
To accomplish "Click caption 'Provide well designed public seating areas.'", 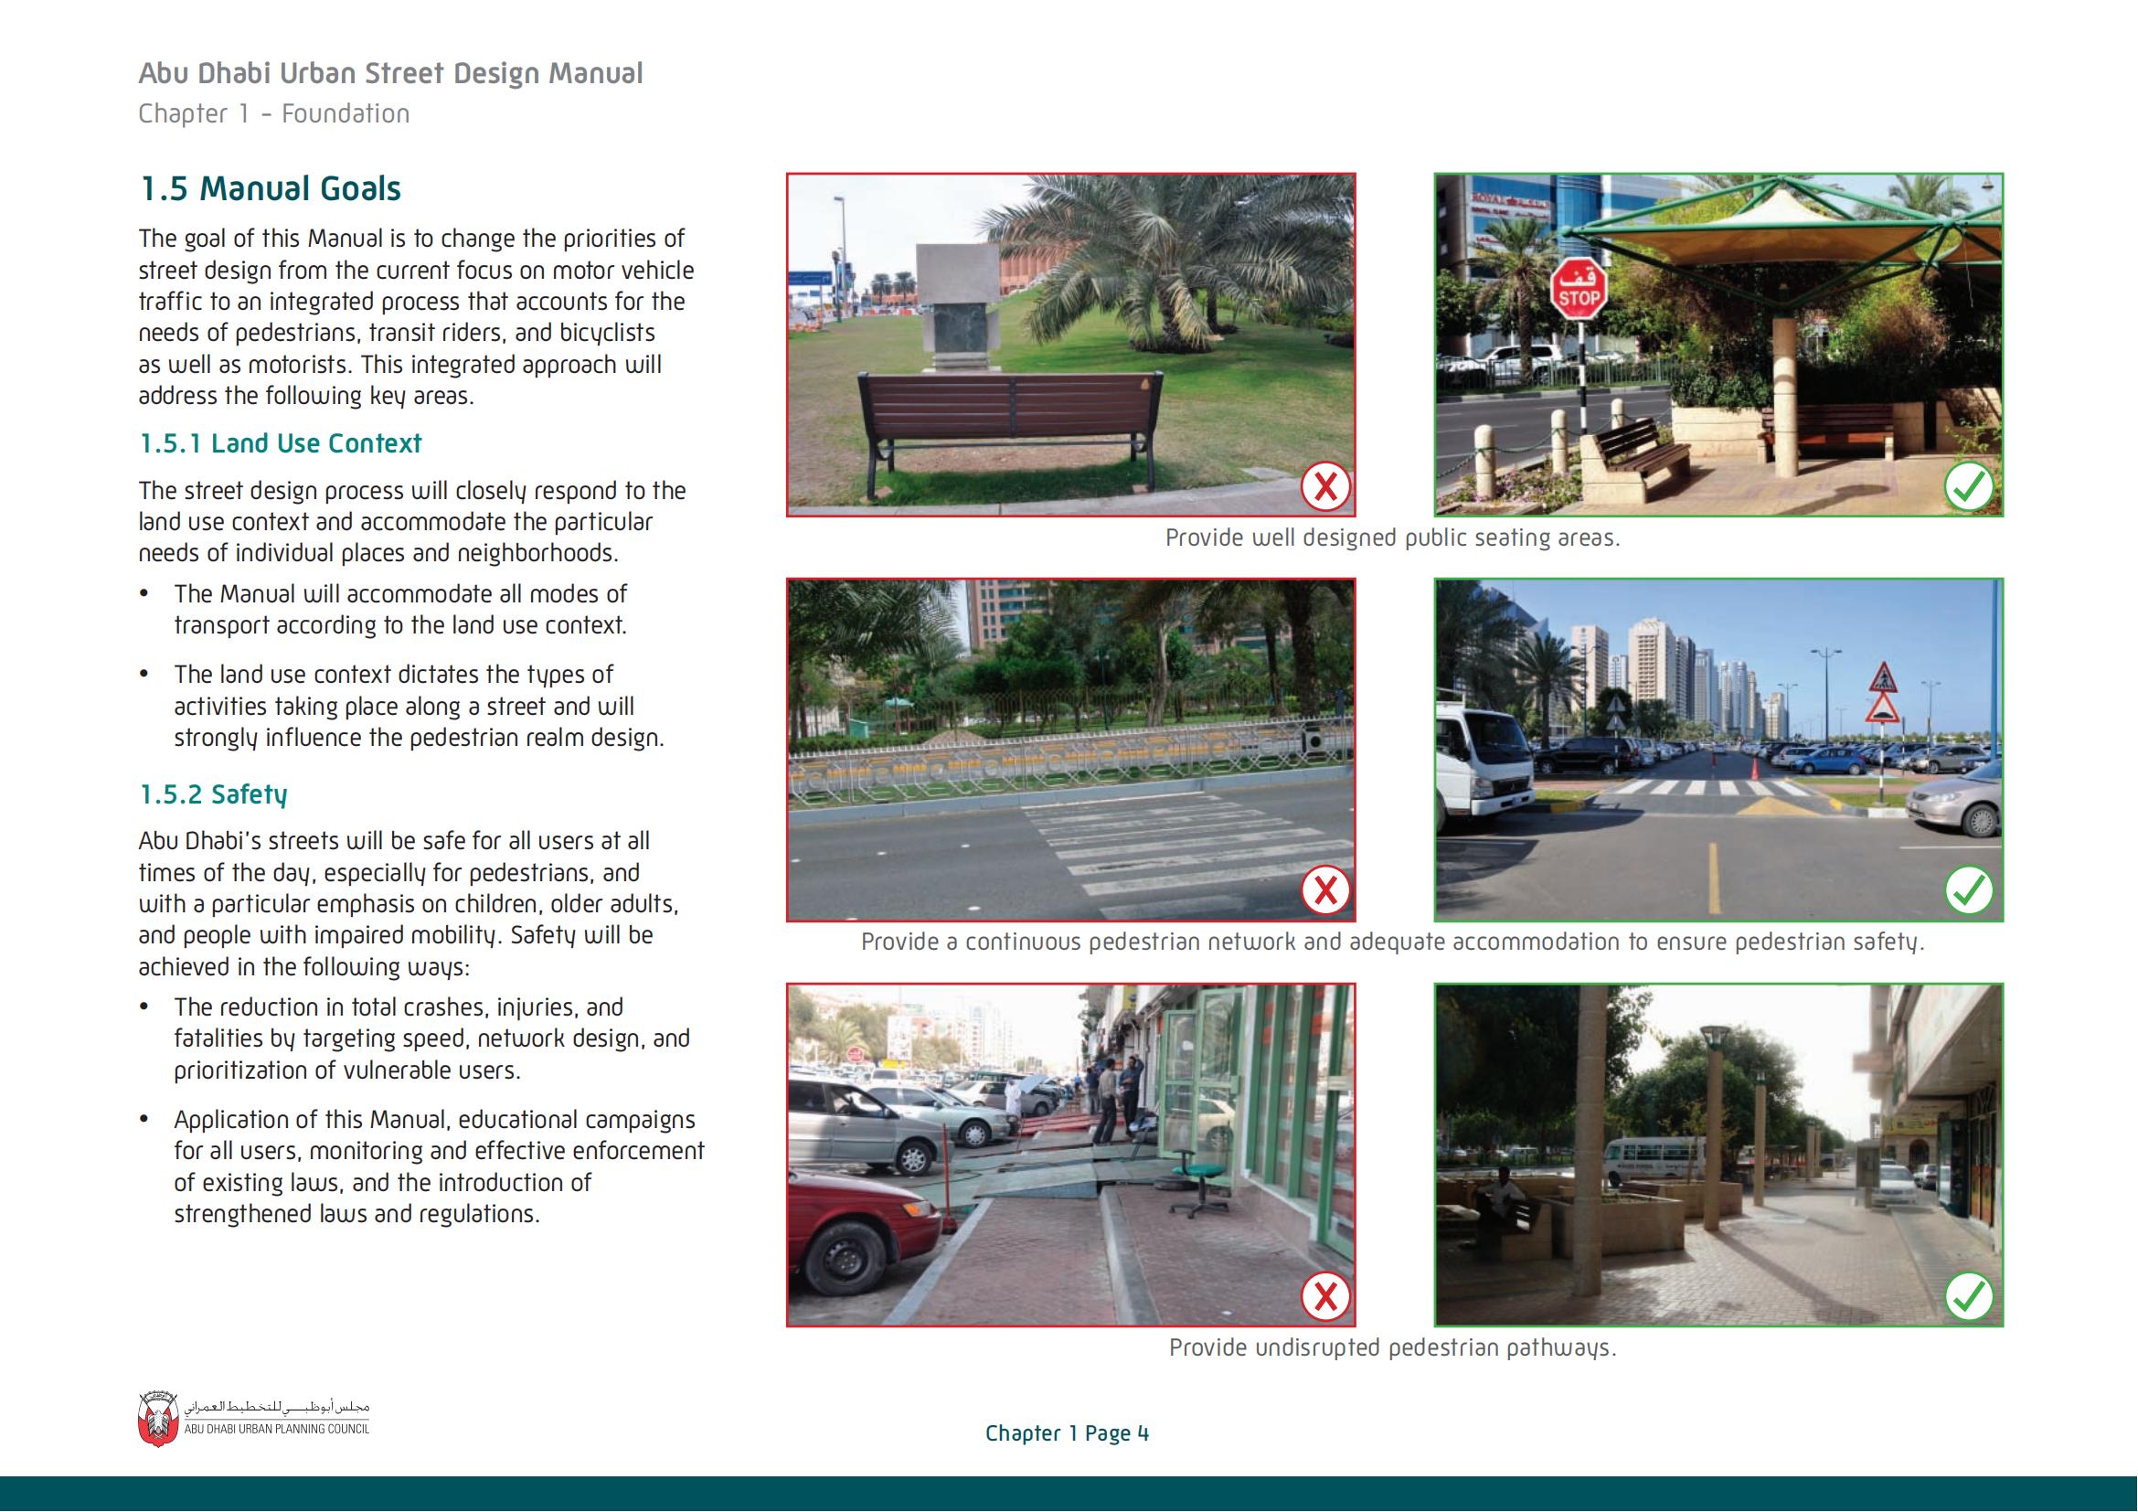I will (1393, 538).
